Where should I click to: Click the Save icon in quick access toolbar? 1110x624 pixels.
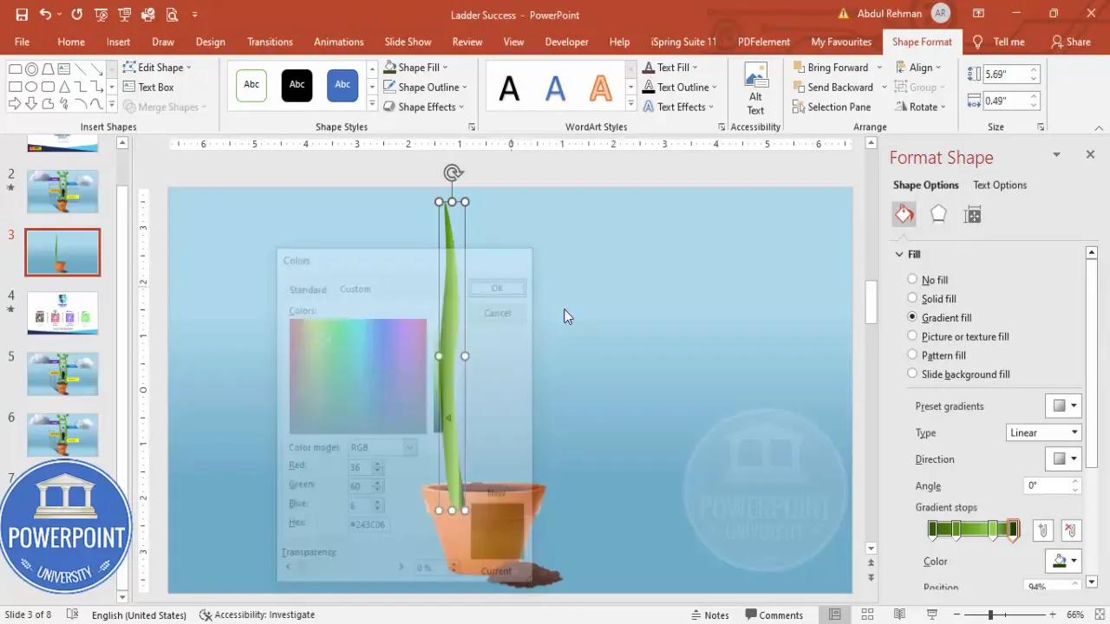pyautogui.click(x=22, y=15)
